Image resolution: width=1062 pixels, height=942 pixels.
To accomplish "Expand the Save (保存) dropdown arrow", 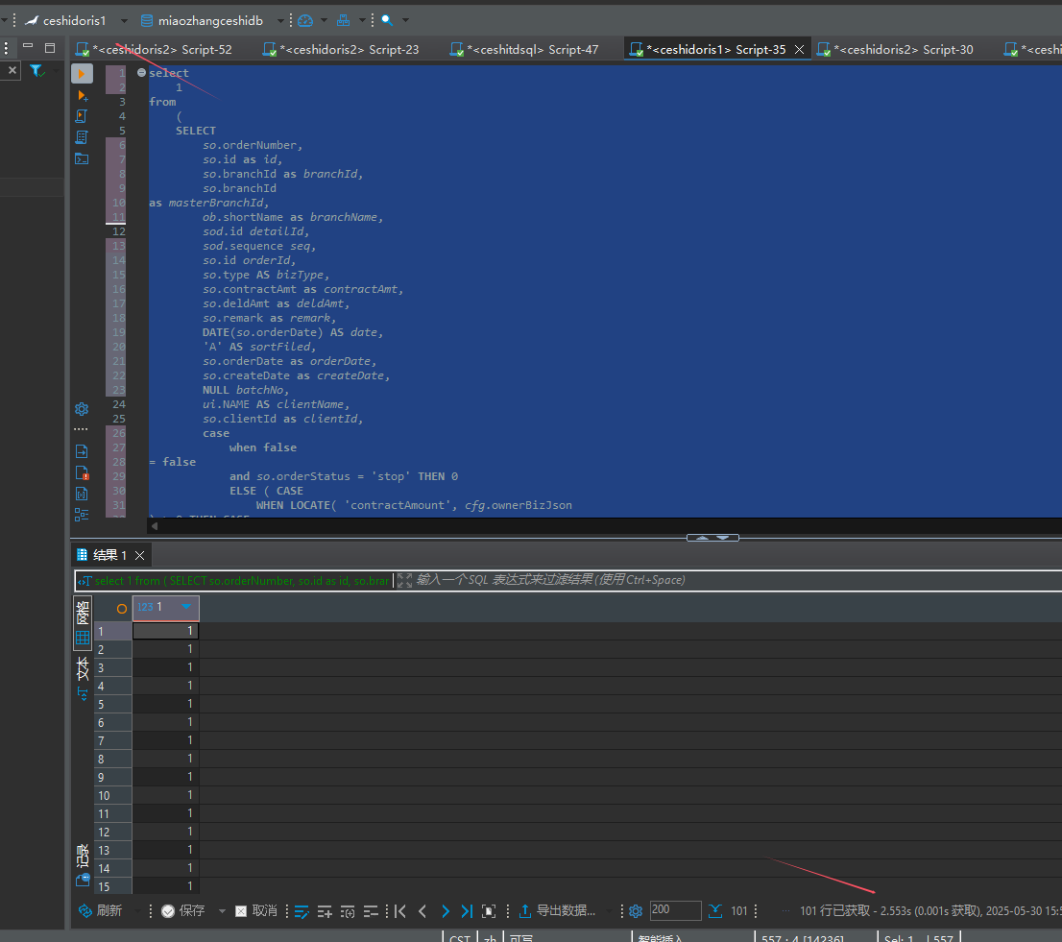I will click(x=222, y=911).
